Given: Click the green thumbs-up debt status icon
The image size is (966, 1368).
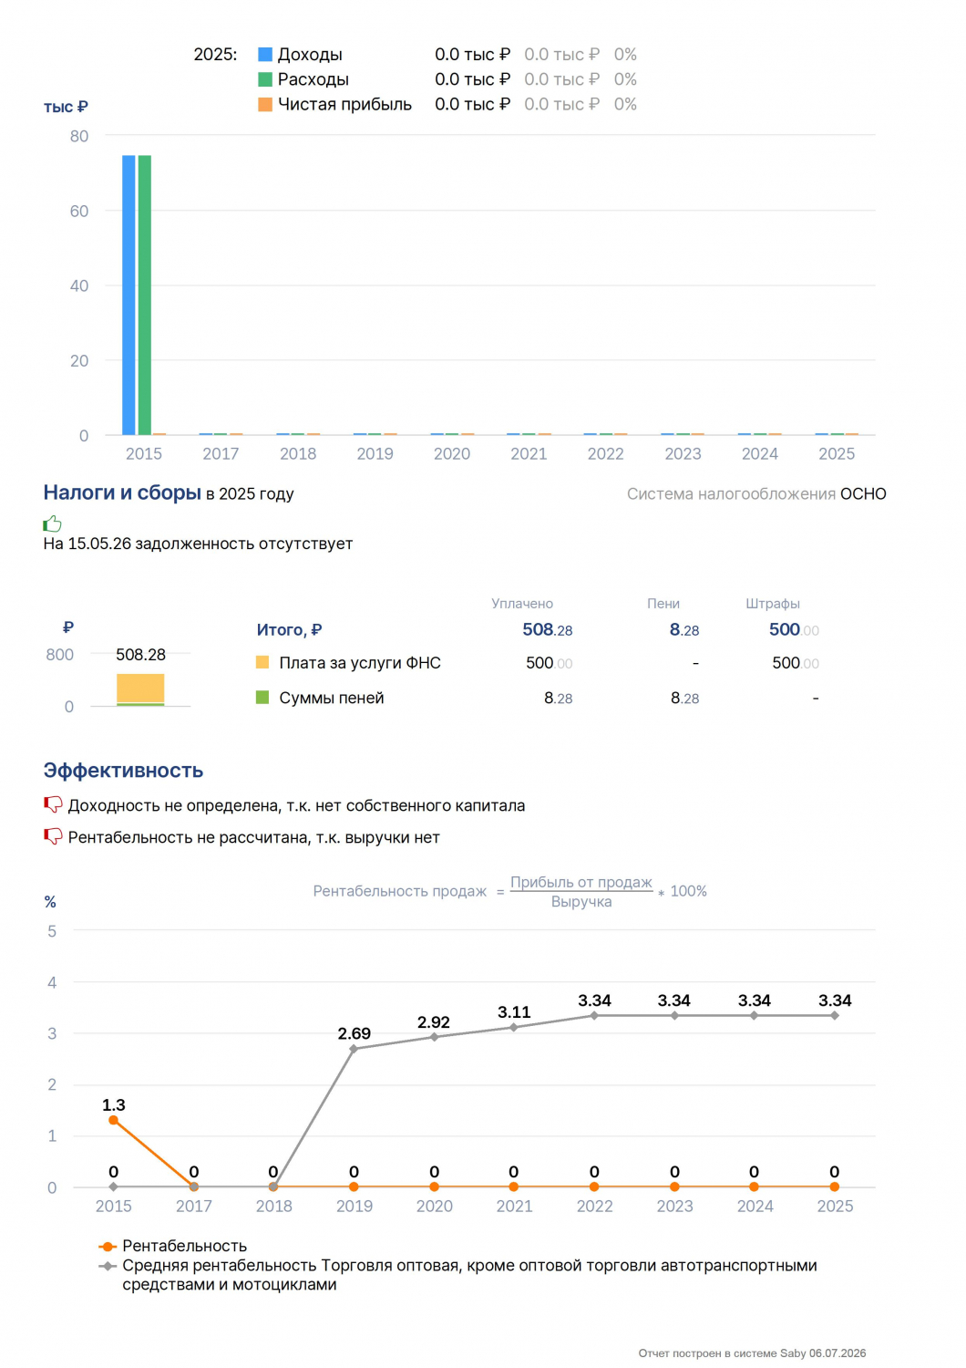Looking at the screenshot, I should (52, 523).
